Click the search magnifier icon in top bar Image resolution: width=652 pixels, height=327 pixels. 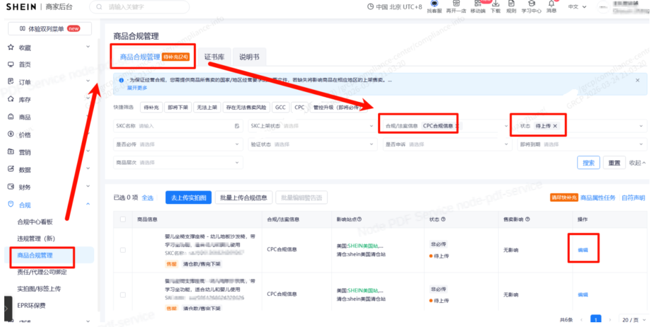[100, 7]
